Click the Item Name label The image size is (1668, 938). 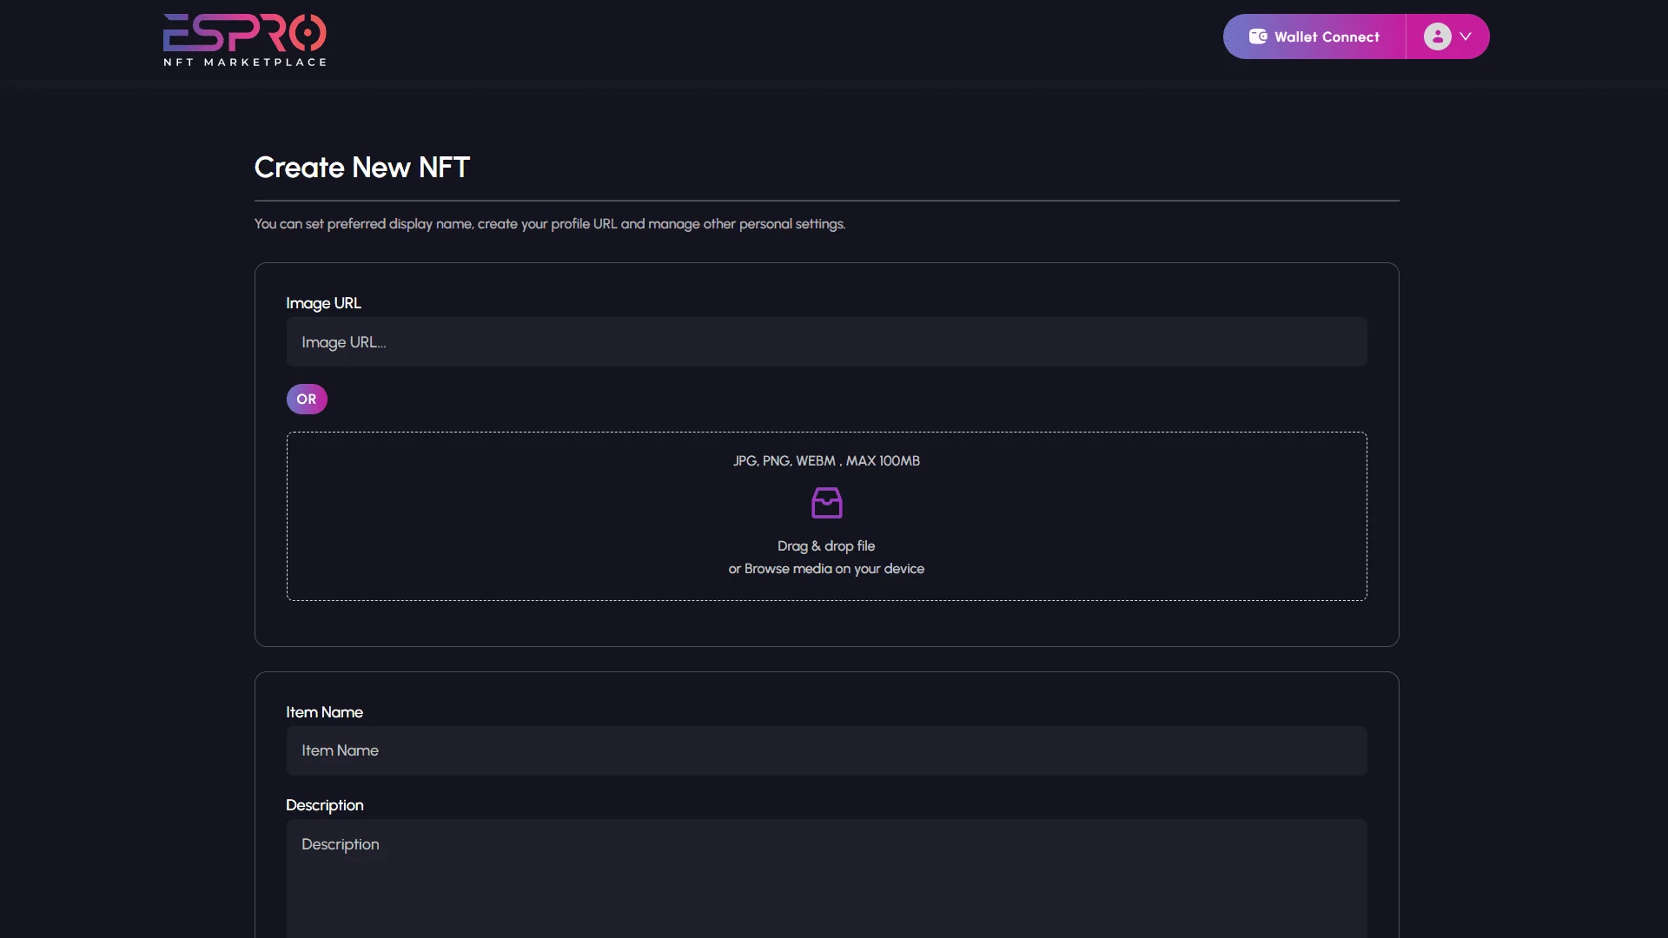coord(324,712)
